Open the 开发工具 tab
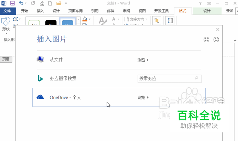 (x=161, y=11)
